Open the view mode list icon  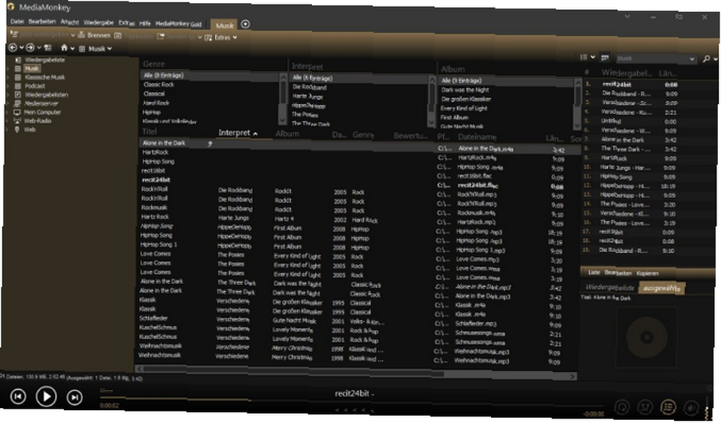[x=583, y=58]
